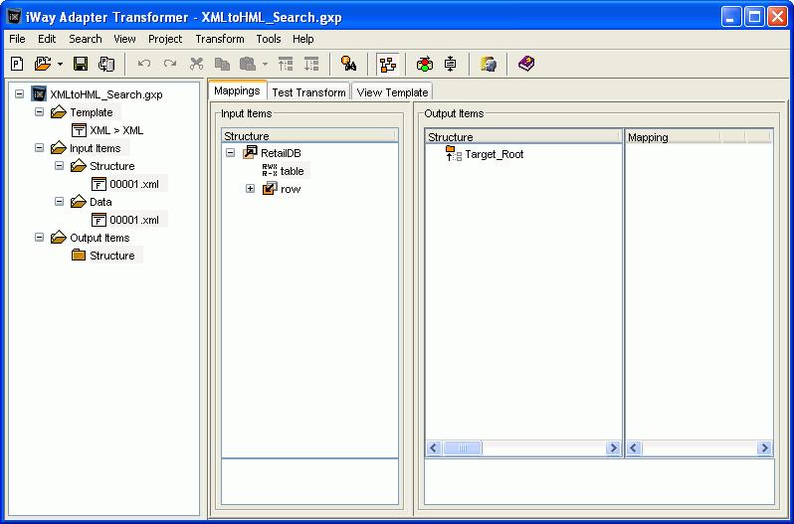Collapse the Template folder in project tree

[40, 112]
